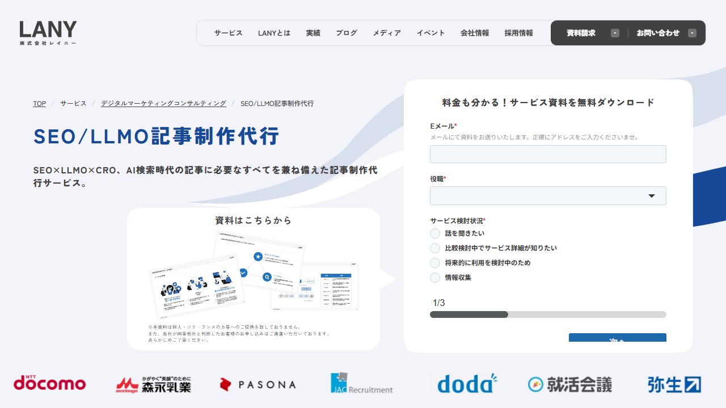Click the LANY logo in the header
The image size is (726, 408).
coord(48,33)
